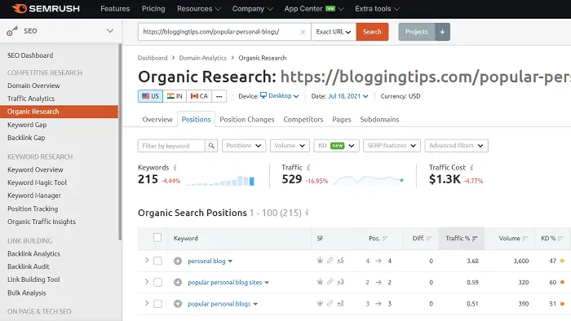Sort by the Diff. column sort icon
Viewport: 571px width, 321px height.
(429, 239)
